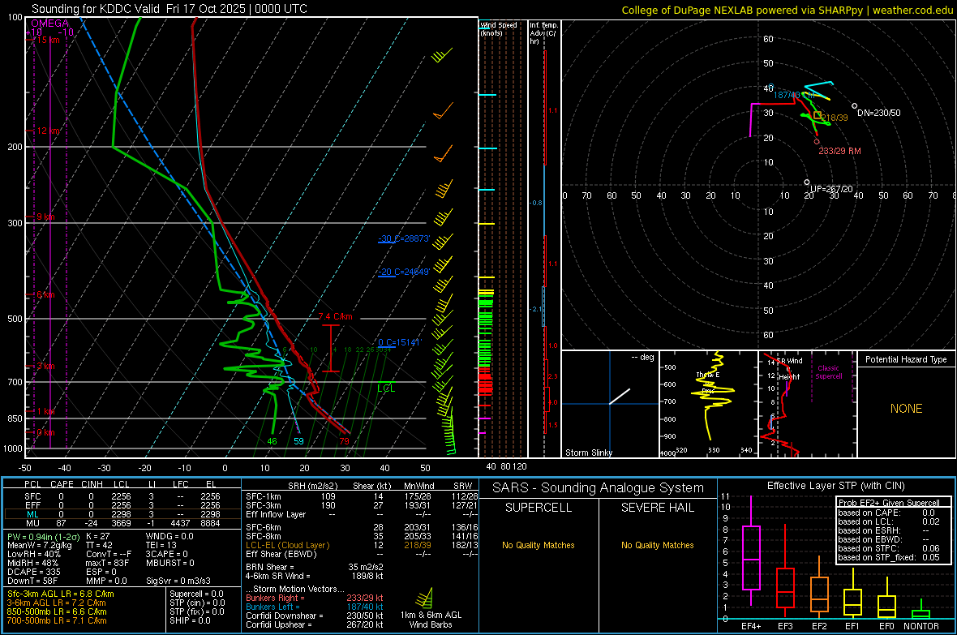Click the BRN Shear value 35 m2/s2

coord(366,567)
